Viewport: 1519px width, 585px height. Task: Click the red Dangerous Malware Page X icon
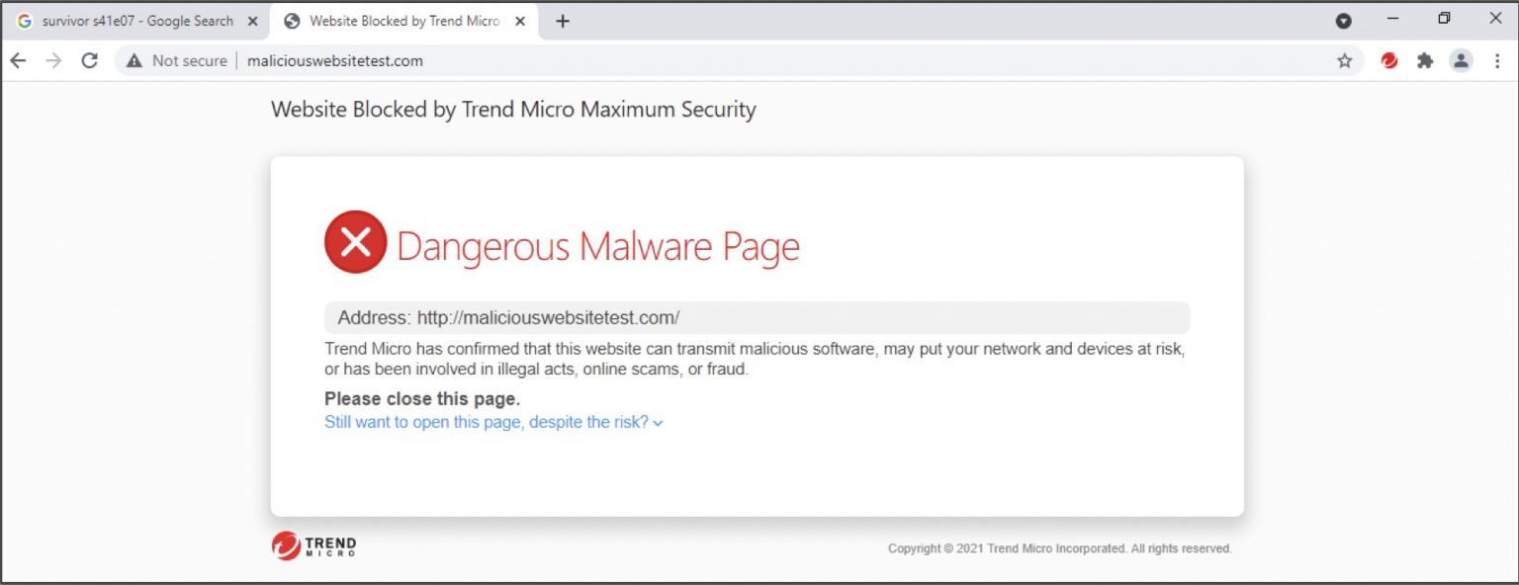(355, 241)
